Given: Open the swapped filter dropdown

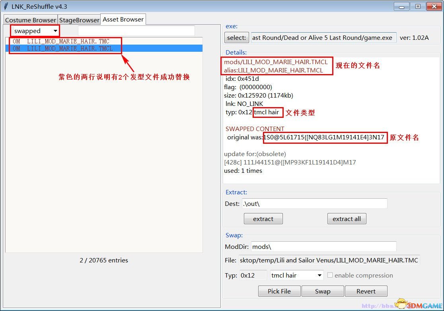Looking at the screenshot, I should [x=35, y=31].
